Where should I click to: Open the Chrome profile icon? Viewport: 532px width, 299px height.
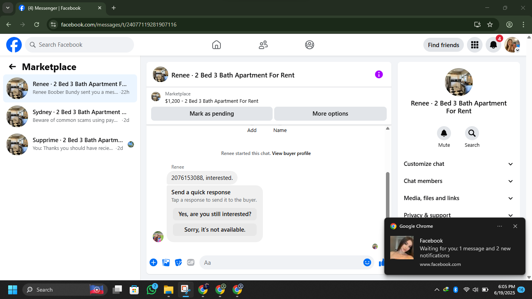[x=509, y=25]
